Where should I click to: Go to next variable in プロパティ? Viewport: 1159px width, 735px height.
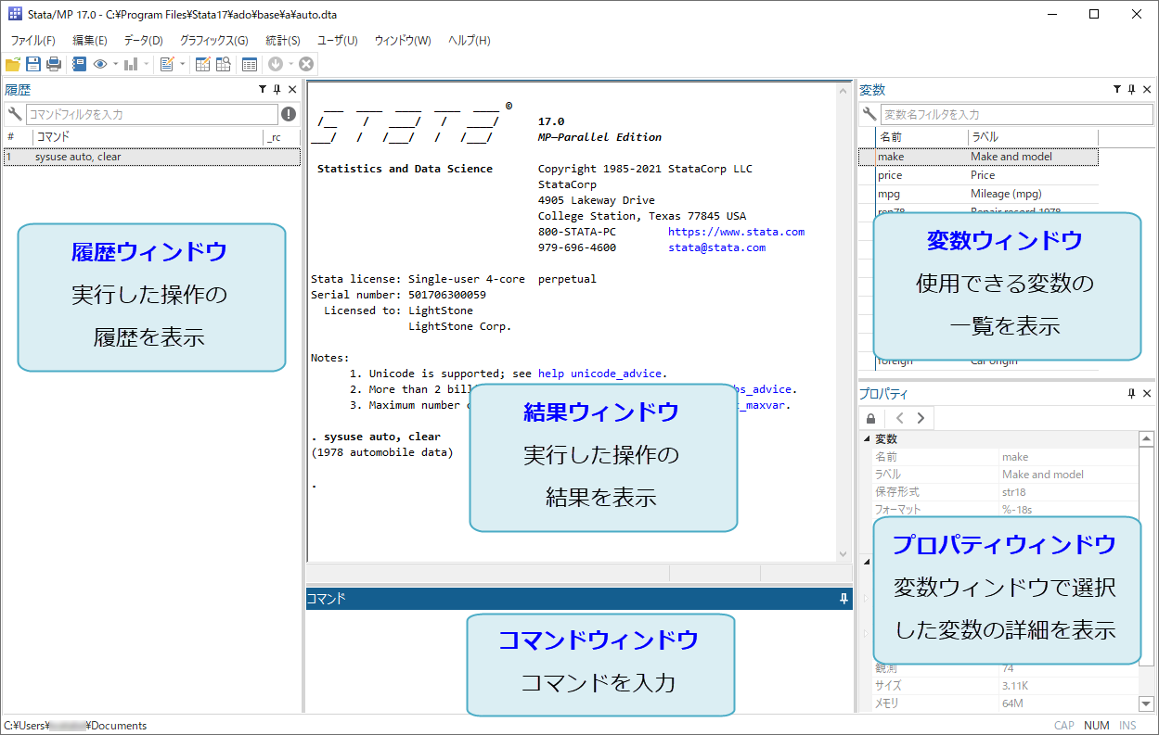[921, 418]
